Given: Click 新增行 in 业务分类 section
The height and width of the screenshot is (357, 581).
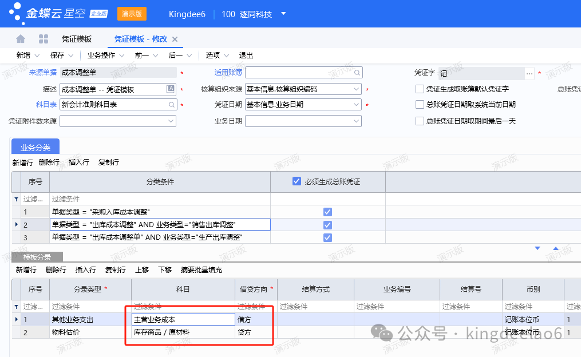Looking at the screenshot, I should click(23, 162).
